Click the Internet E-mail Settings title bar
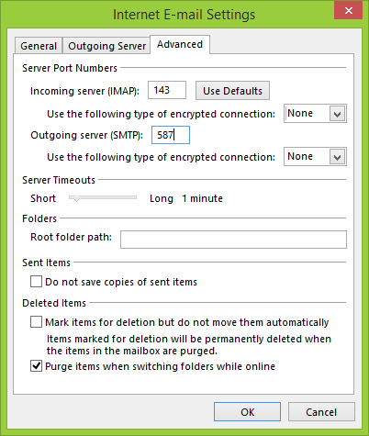This screenshot has width=369, height=436. [184, 15]
